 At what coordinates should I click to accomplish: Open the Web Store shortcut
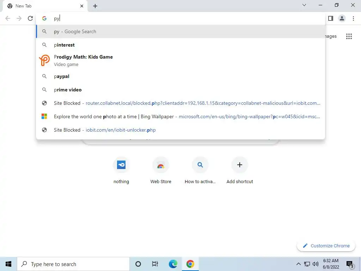(161, 170)
